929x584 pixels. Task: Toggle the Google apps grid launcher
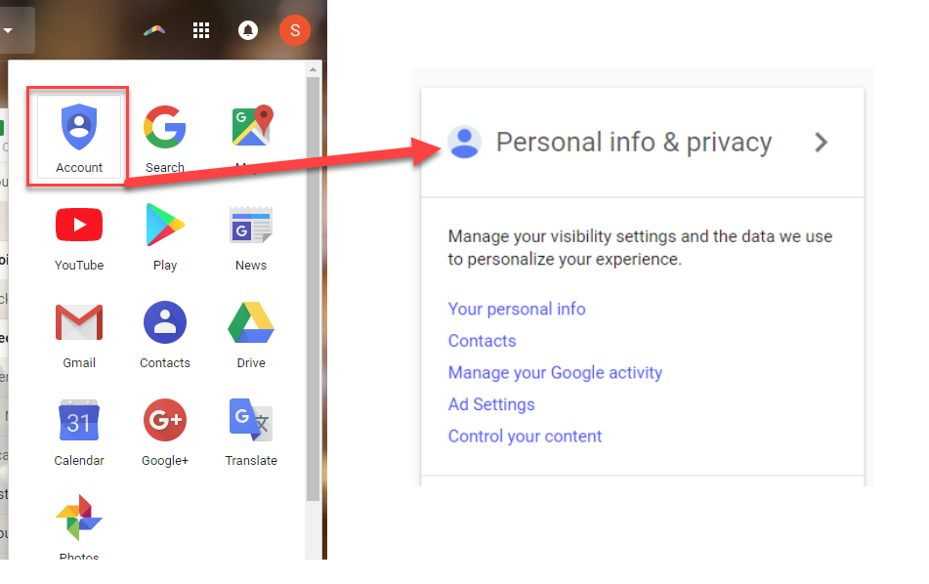[201, 30]
